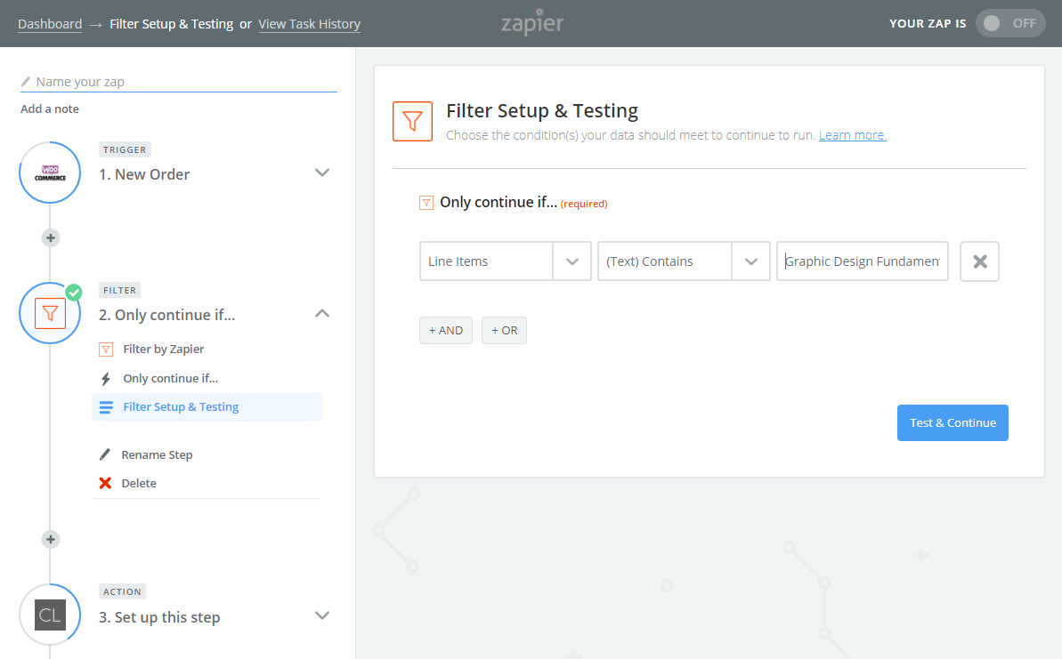1062x659 pixels.
Task: Click the 1. New Order step title
Action: [x=144, y=174]
